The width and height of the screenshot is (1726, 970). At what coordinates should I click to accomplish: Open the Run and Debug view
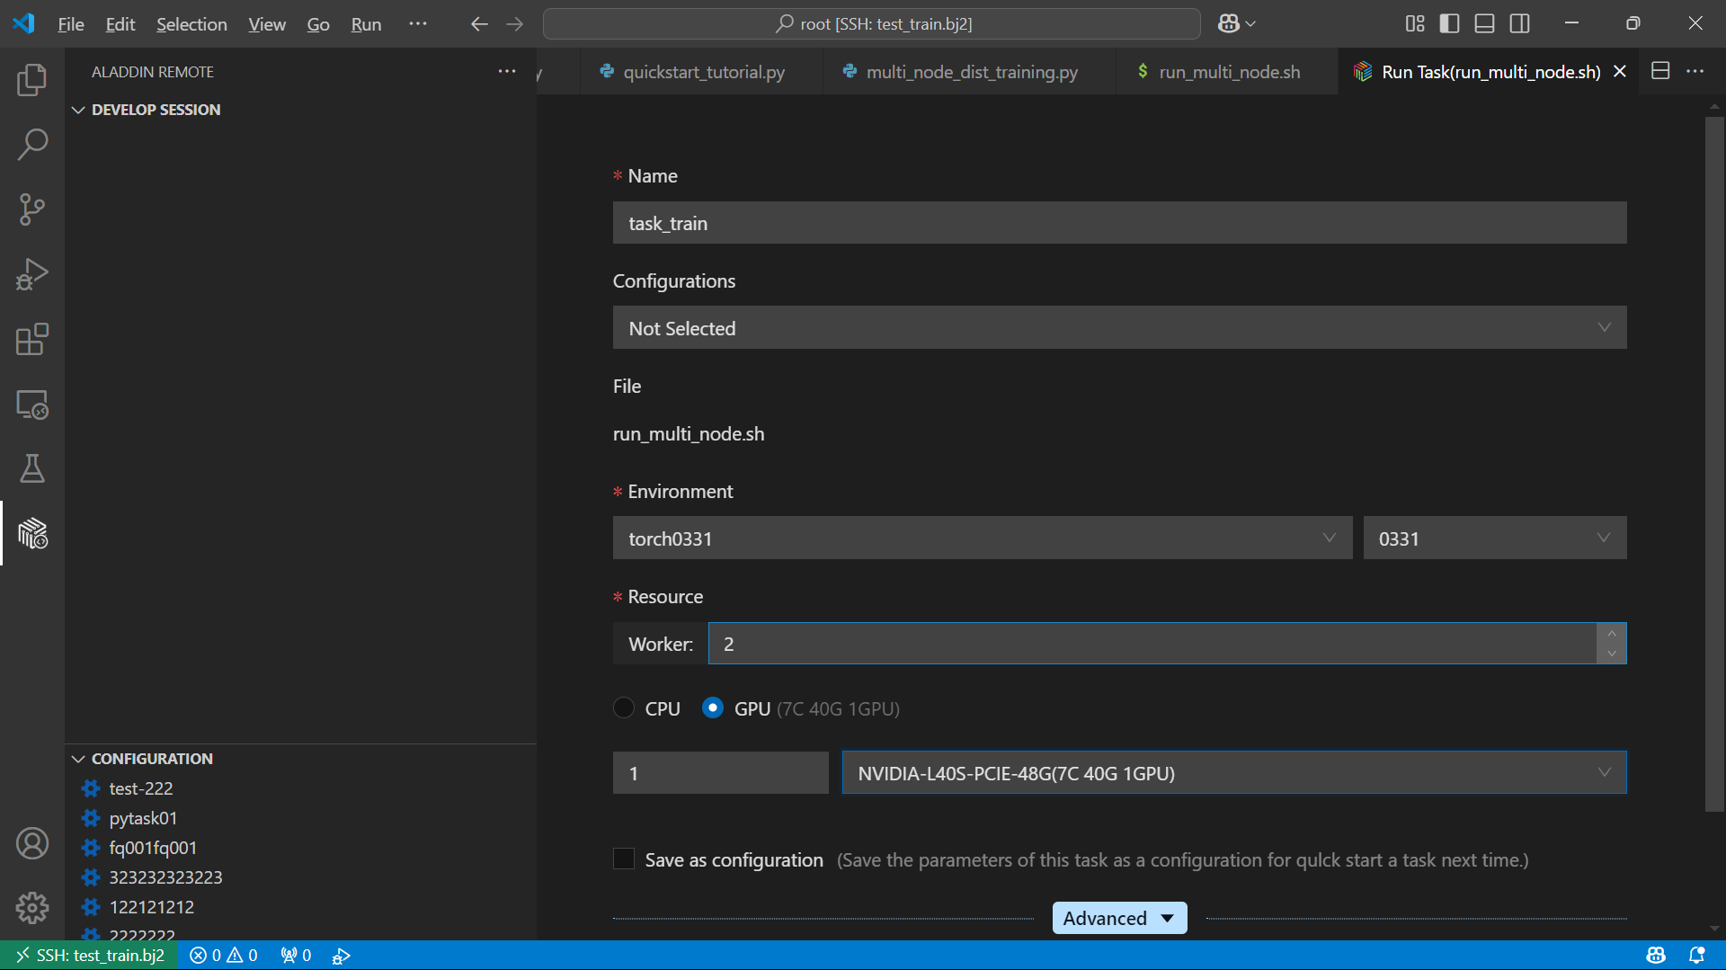point(32,274)
